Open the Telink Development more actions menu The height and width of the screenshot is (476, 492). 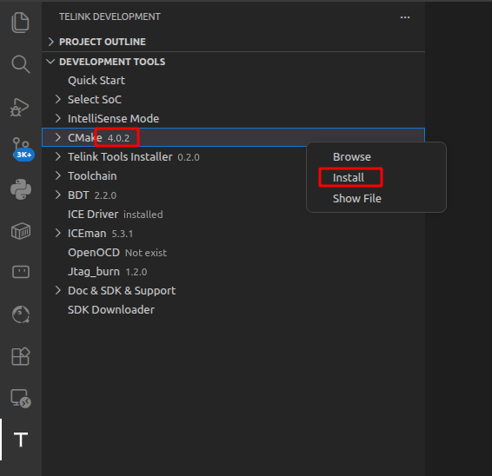[405, 17]
